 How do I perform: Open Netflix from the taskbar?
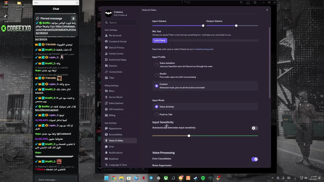(x=144, y=178)
